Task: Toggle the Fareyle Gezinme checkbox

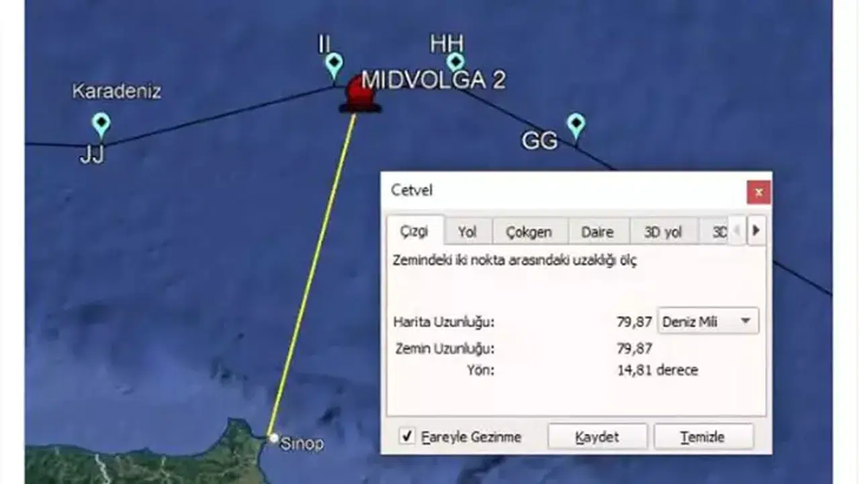Action: [407, 436]
